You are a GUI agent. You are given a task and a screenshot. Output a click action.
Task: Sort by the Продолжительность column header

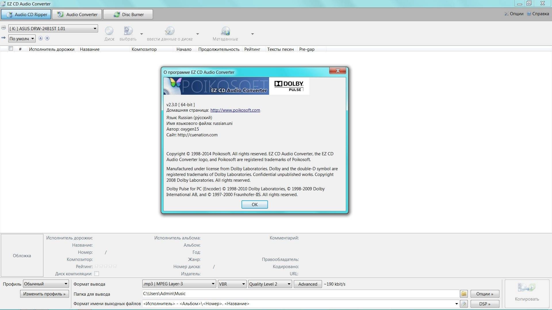pos(219,49)
